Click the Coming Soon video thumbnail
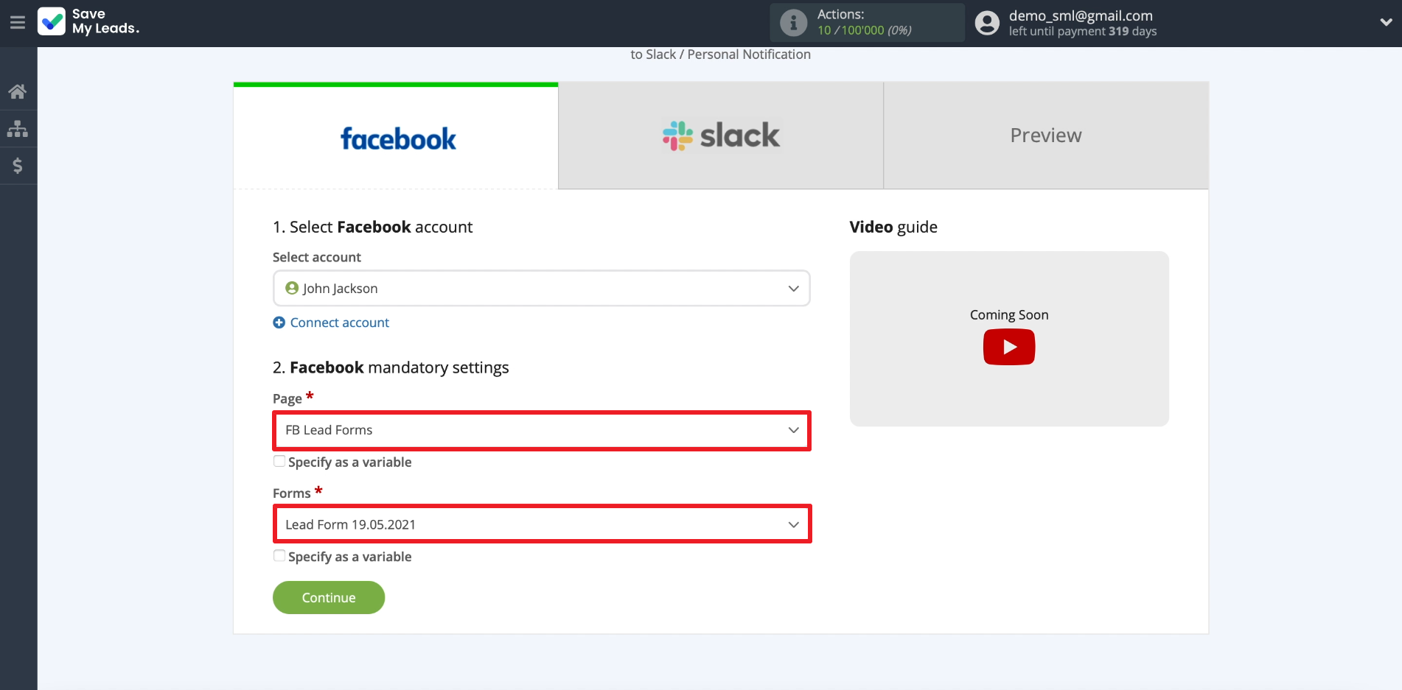Screen dimensions: 1402x690 click(x=1009, y=339)
